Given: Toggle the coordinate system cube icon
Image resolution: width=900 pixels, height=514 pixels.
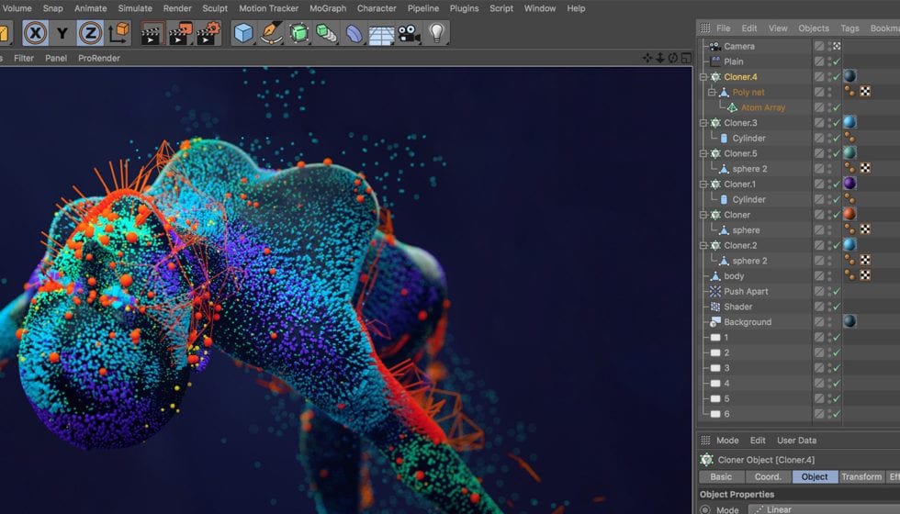Looking at the screenshot, I should pyautogui.click(x=118, y=33).
